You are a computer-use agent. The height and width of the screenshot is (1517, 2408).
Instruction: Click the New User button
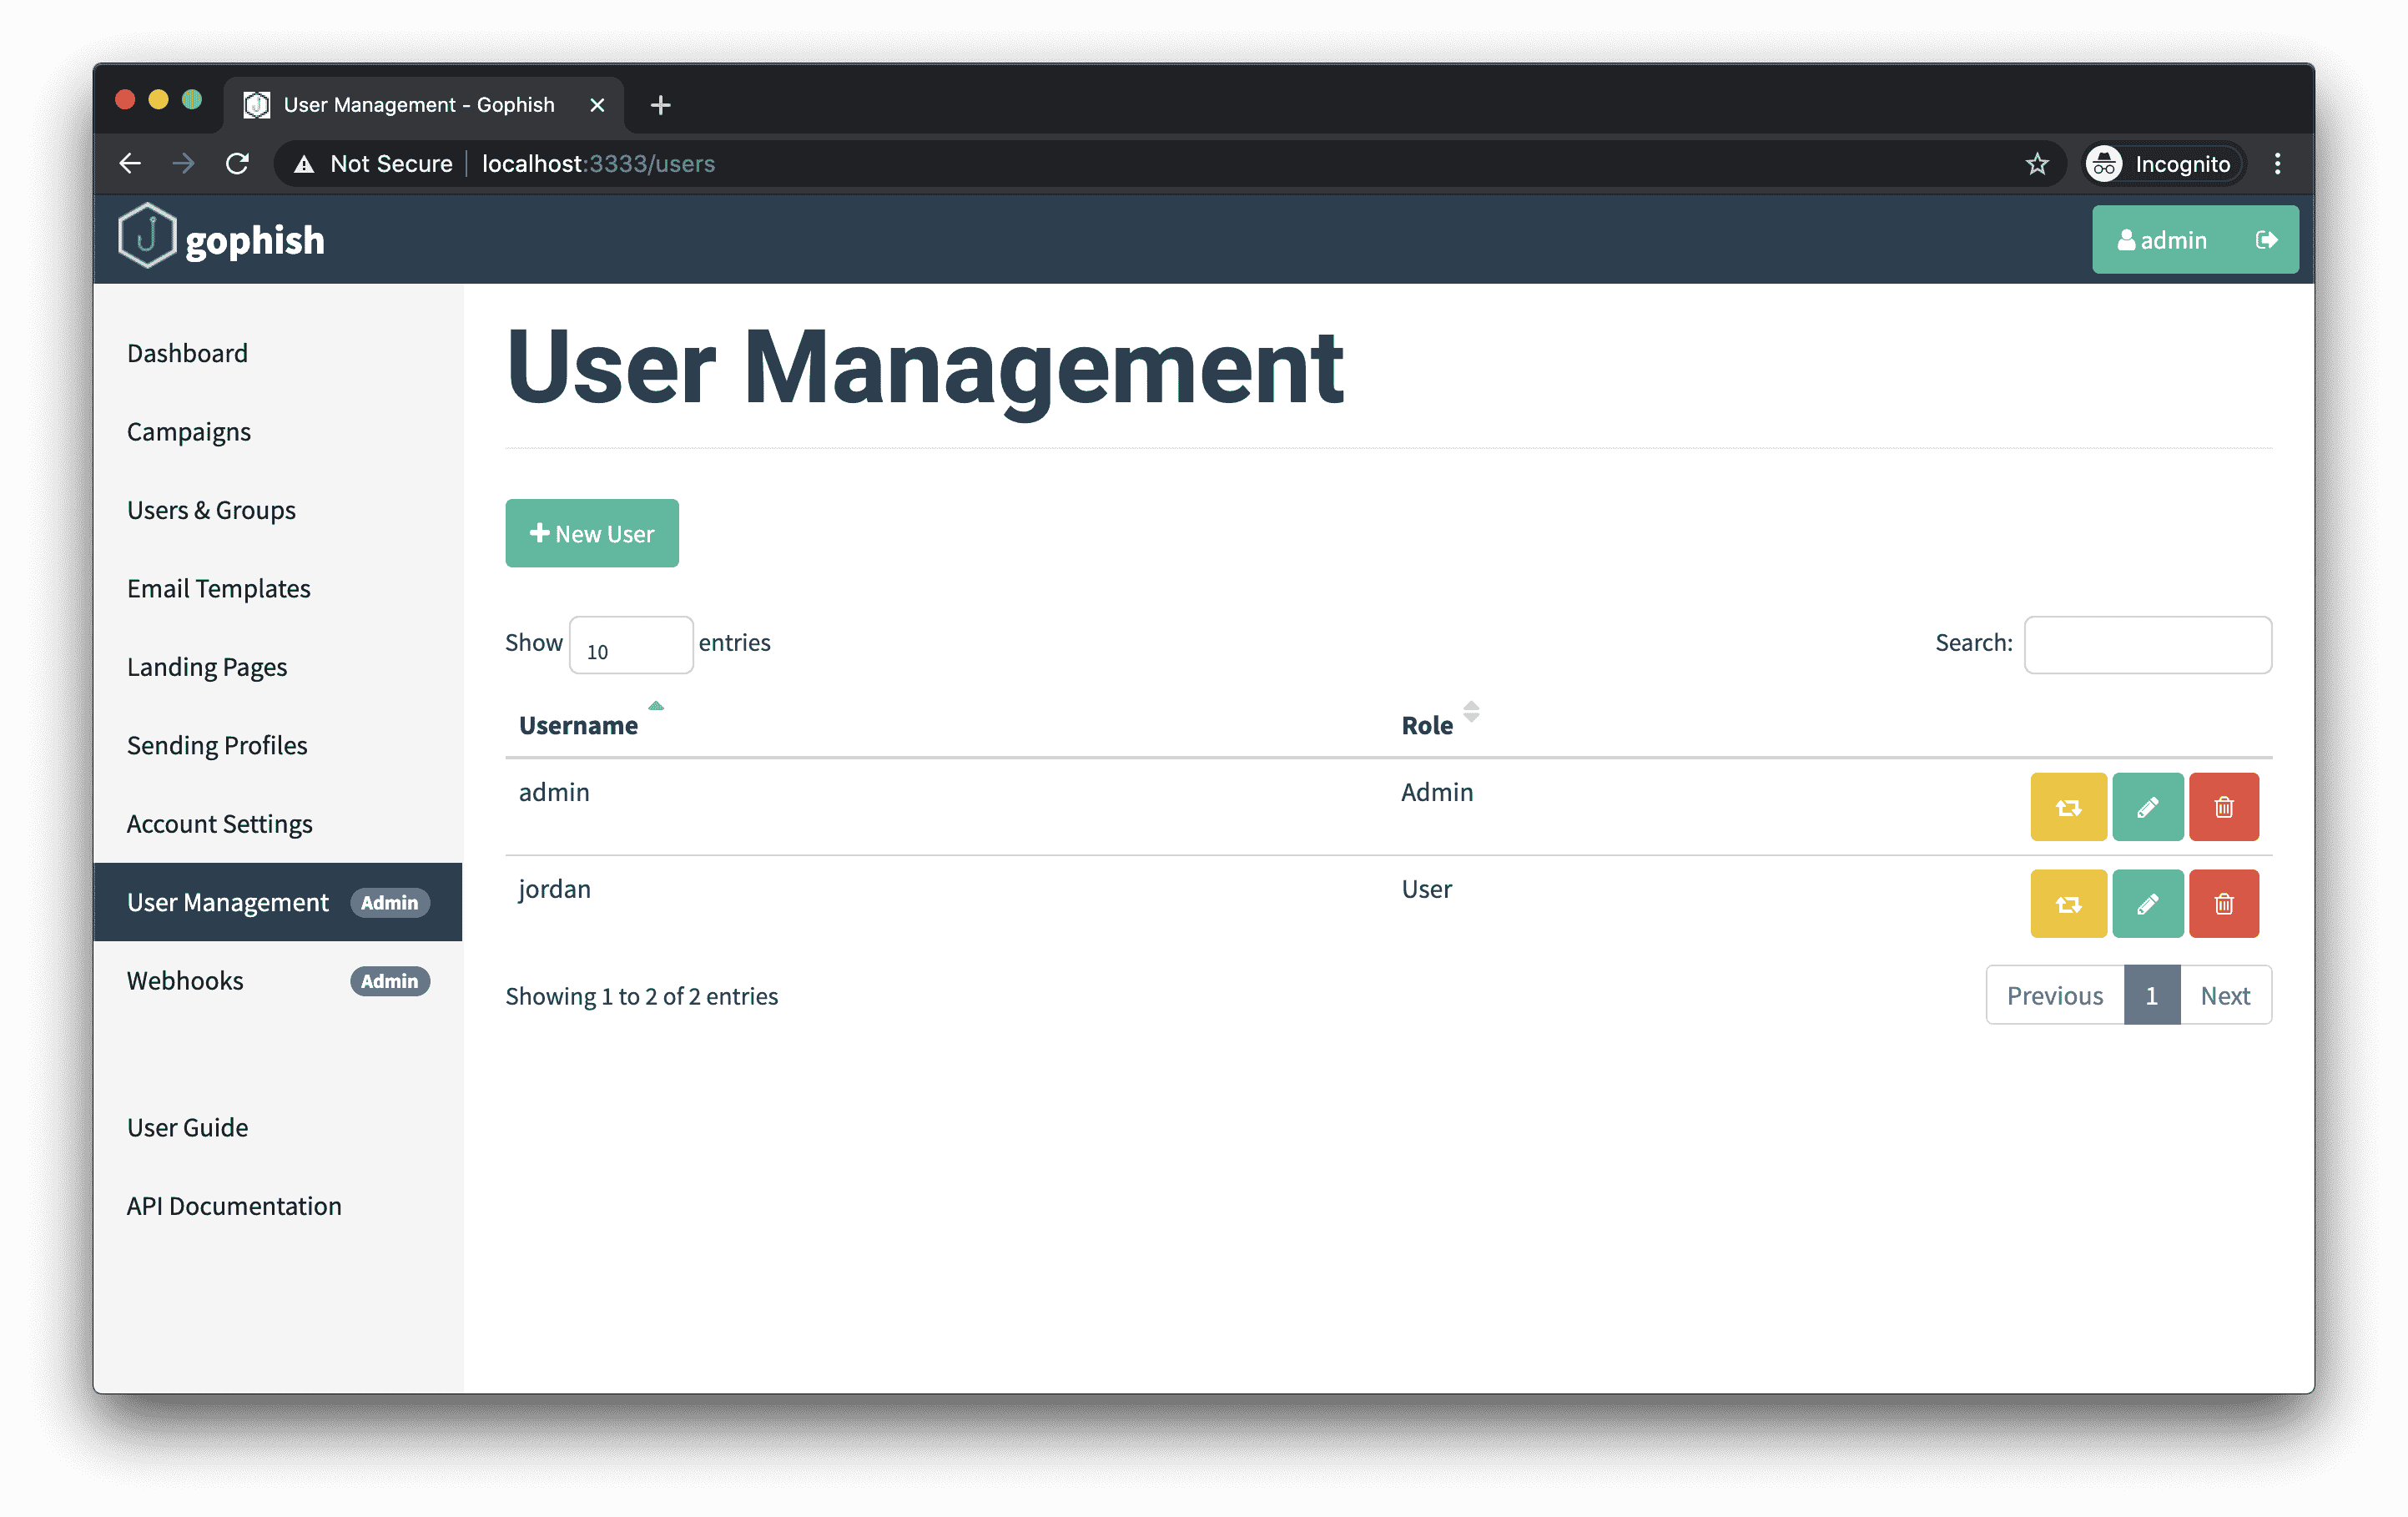592,534
